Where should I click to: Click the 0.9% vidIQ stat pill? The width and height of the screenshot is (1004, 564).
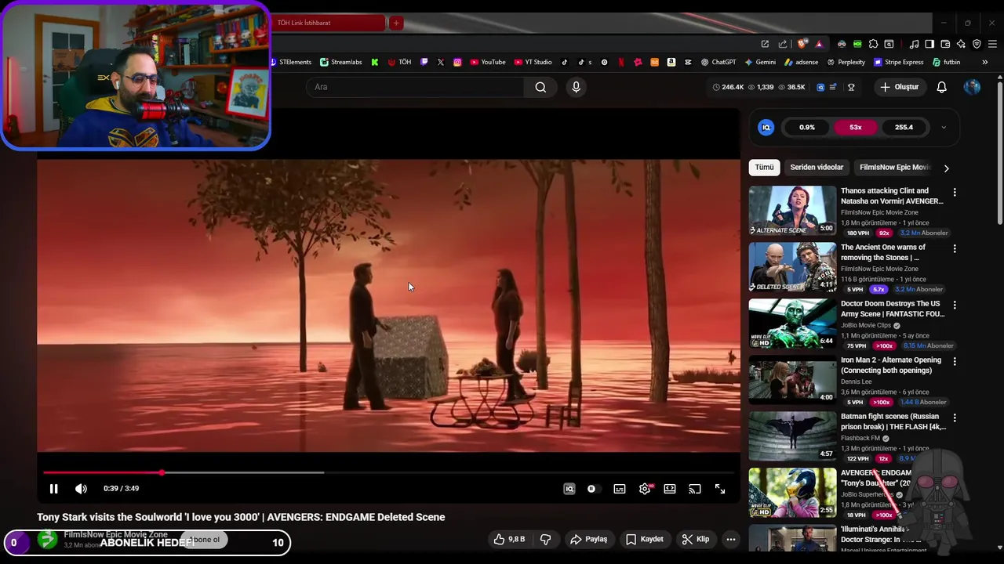point(807,127)
